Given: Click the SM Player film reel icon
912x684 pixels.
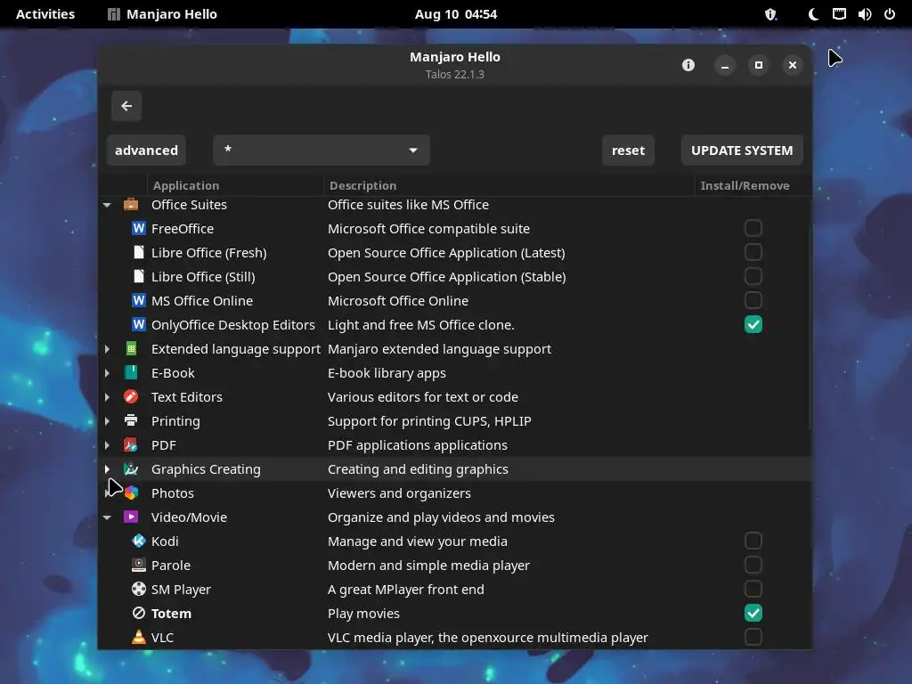Looking at the screenshot, I should (138, 590).
